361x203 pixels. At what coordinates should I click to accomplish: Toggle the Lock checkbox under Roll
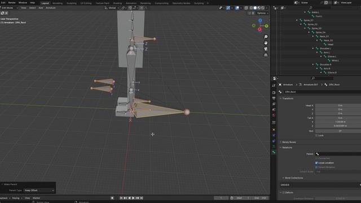(316, 135)
